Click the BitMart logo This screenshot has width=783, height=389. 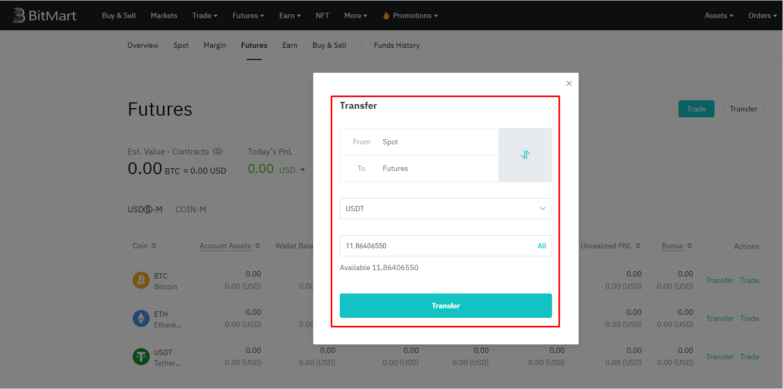(x=45, y=15)
